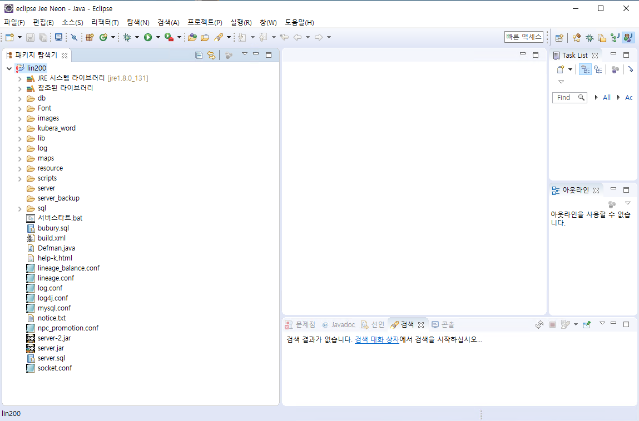
Task: Click the Find field in Task List
Action: tap(569, 98)
